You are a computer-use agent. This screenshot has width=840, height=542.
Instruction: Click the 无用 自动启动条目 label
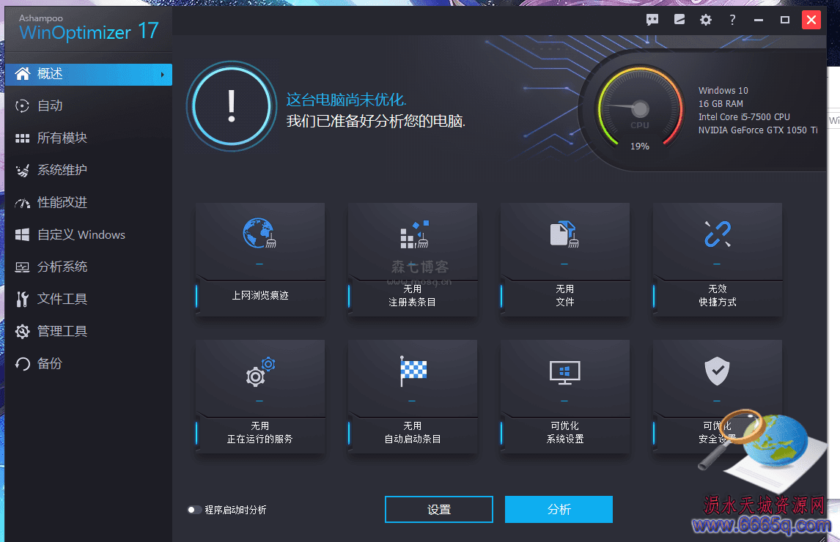[413, 433]
